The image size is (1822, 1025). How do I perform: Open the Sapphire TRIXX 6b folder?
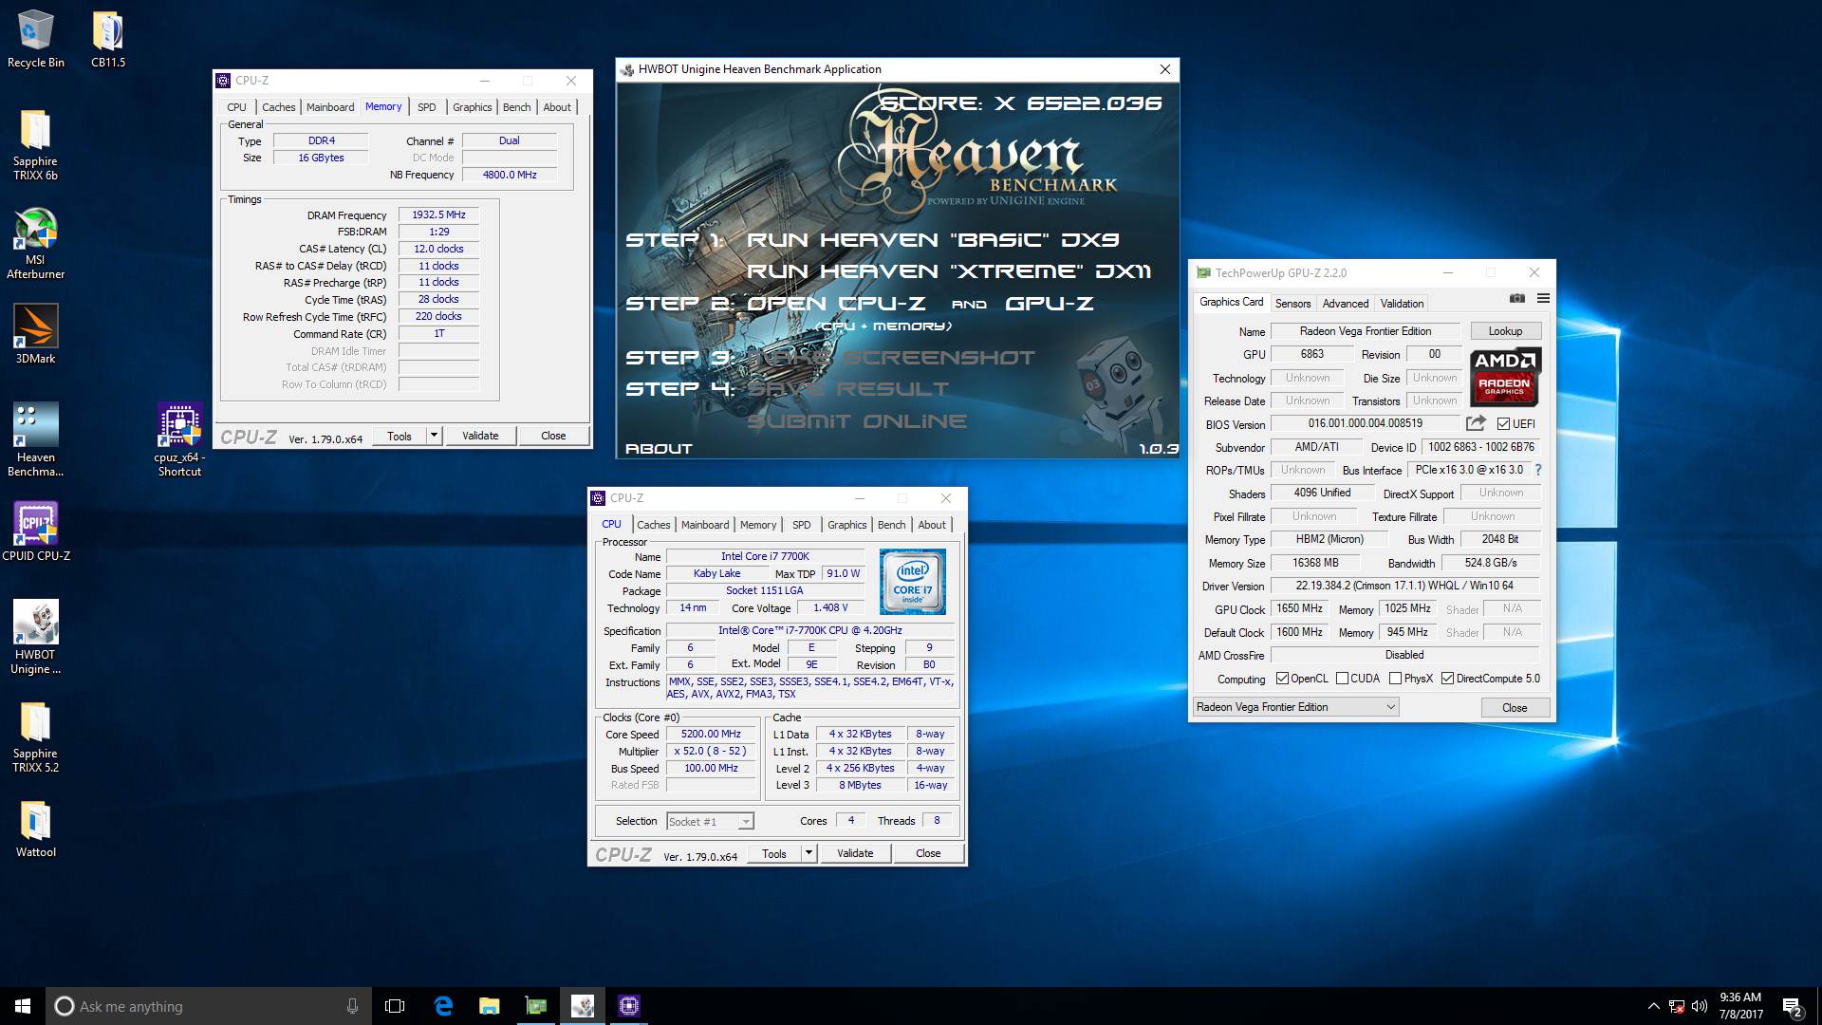point(35,145)
